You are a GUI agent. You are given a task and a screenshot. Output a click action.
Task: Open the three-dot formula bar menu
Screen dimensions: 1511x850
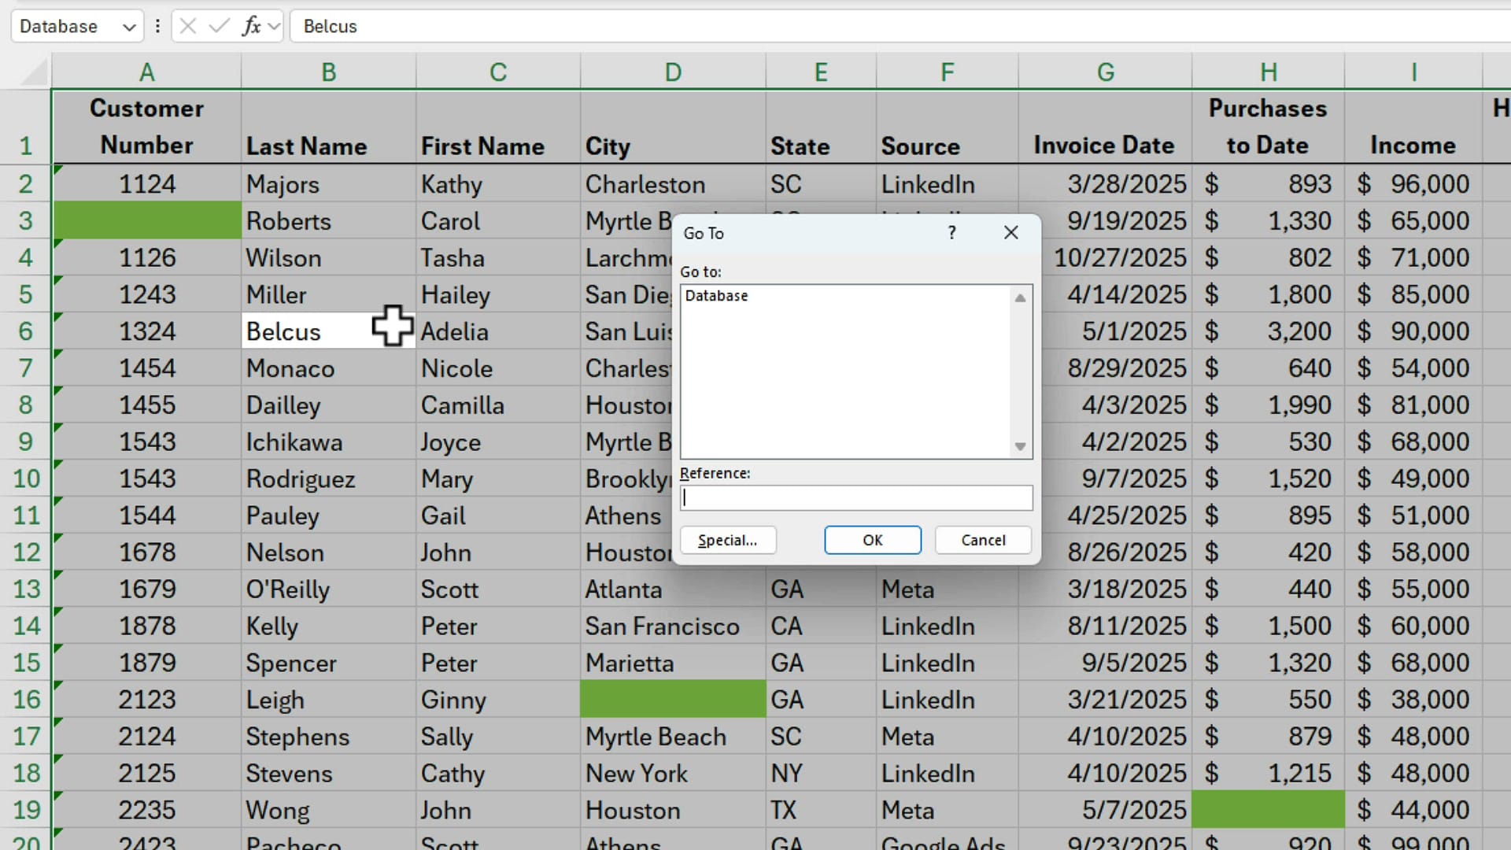click(157, 26)
